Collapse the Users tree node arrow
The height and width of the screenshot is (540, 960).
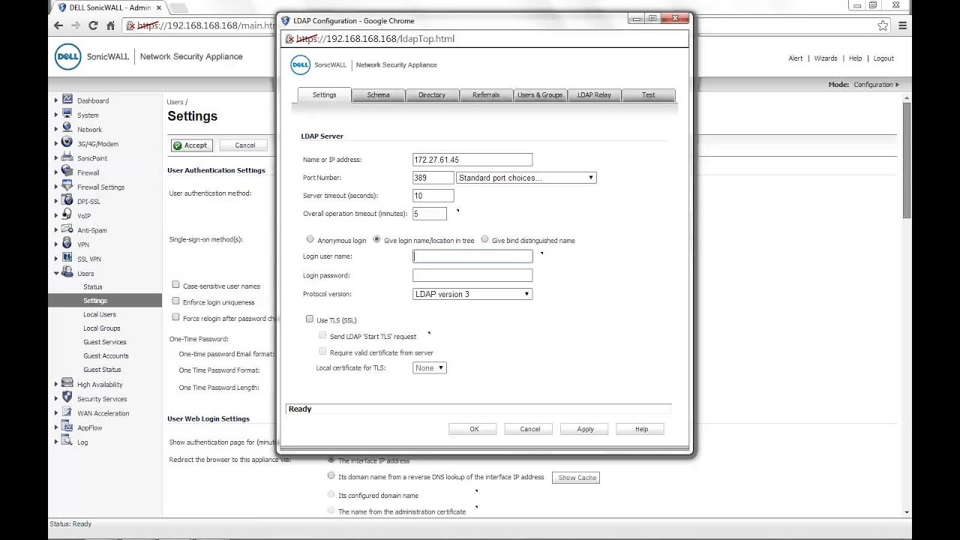coord(56,273)
